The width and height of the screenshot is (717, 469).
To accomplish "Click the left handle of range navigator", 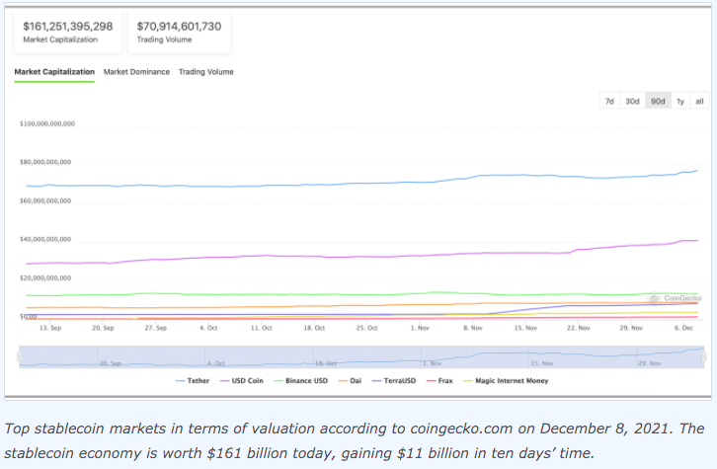I will [x=19, y=355].
